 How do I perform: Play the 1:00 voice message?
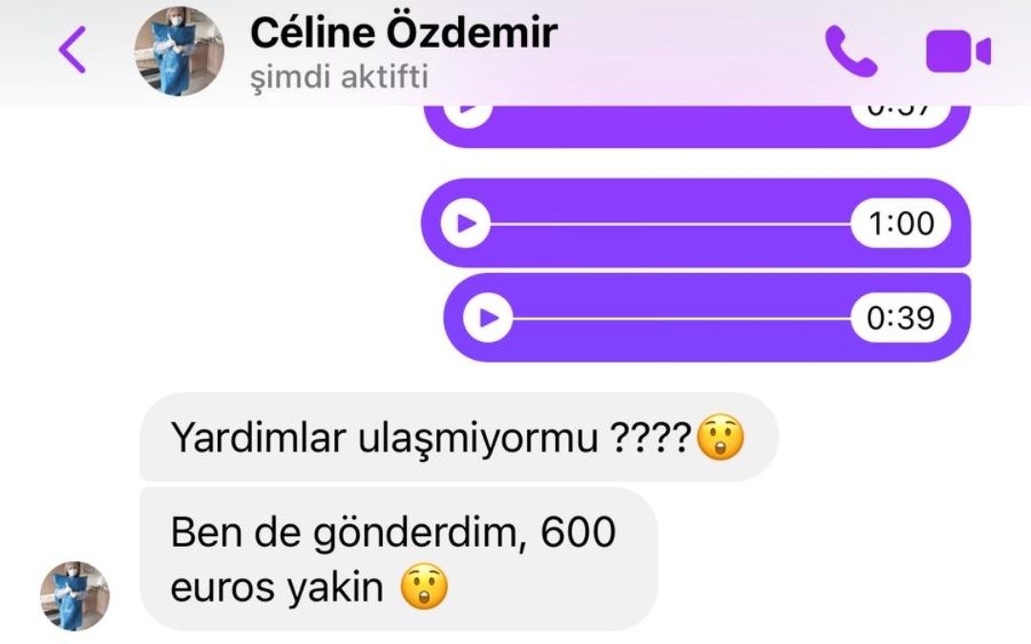click(466, 223)
